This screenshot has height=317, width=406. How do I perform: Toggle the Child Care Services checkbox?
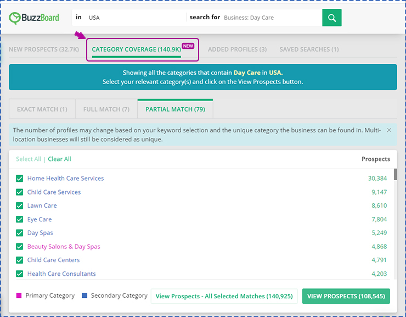click(20, 192)
